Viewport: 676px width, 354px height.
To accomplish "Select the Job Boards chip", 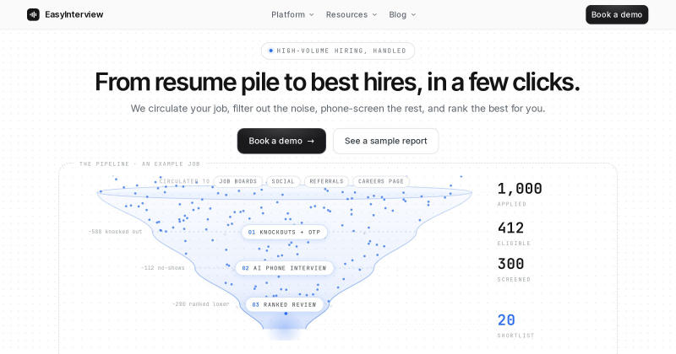I will click(x=238, y=181).
